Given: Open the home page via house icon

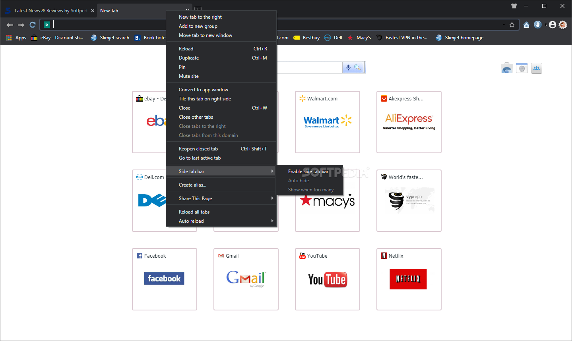Looking at the screenshot, I should click(x=526, y=25).
